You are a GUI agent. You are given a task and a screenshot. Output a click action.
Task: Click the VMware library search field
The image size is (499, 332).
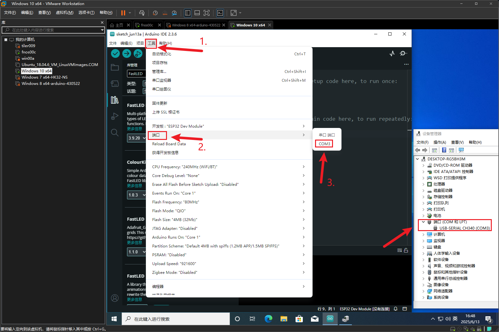click(51, 30)
